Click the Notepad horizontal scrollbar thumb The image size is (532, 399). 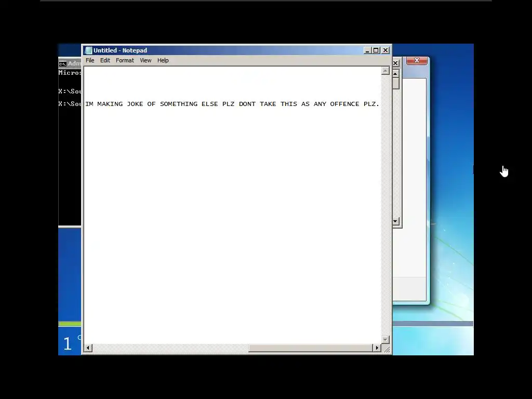click(311, 348)
